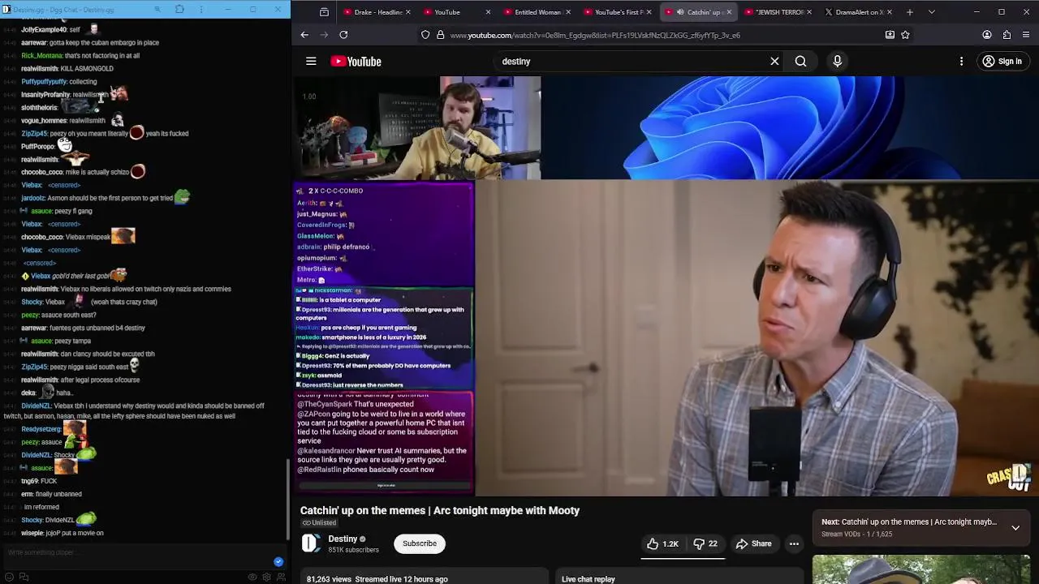Open Destiny channel avatar
The height and width of the screenshot is (584, 1039).
(311, 543)
